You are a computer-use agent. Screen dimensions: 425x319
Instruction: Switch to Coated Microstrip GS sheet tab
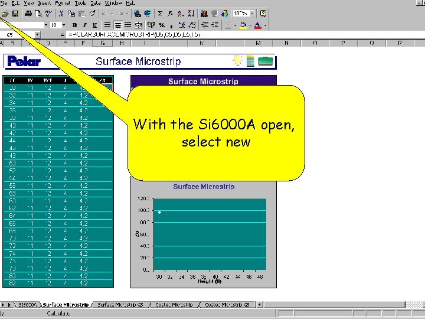pos(227,305)
